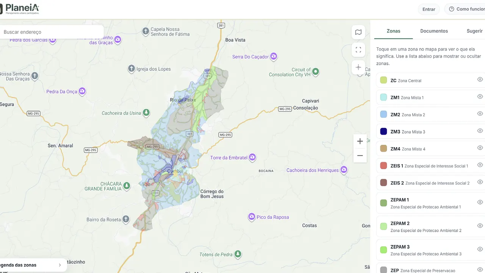Click the Costas place label

310,225
